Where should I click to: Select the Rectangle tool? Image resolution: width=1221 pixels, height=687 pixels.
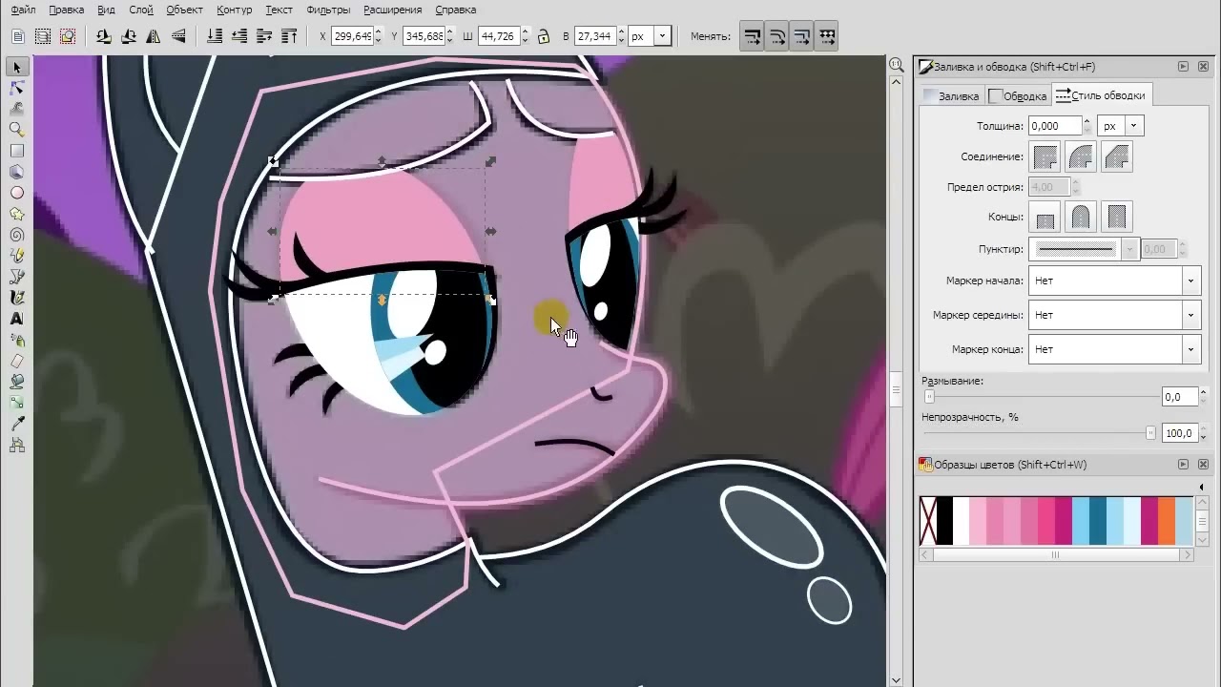pos(16,151)
